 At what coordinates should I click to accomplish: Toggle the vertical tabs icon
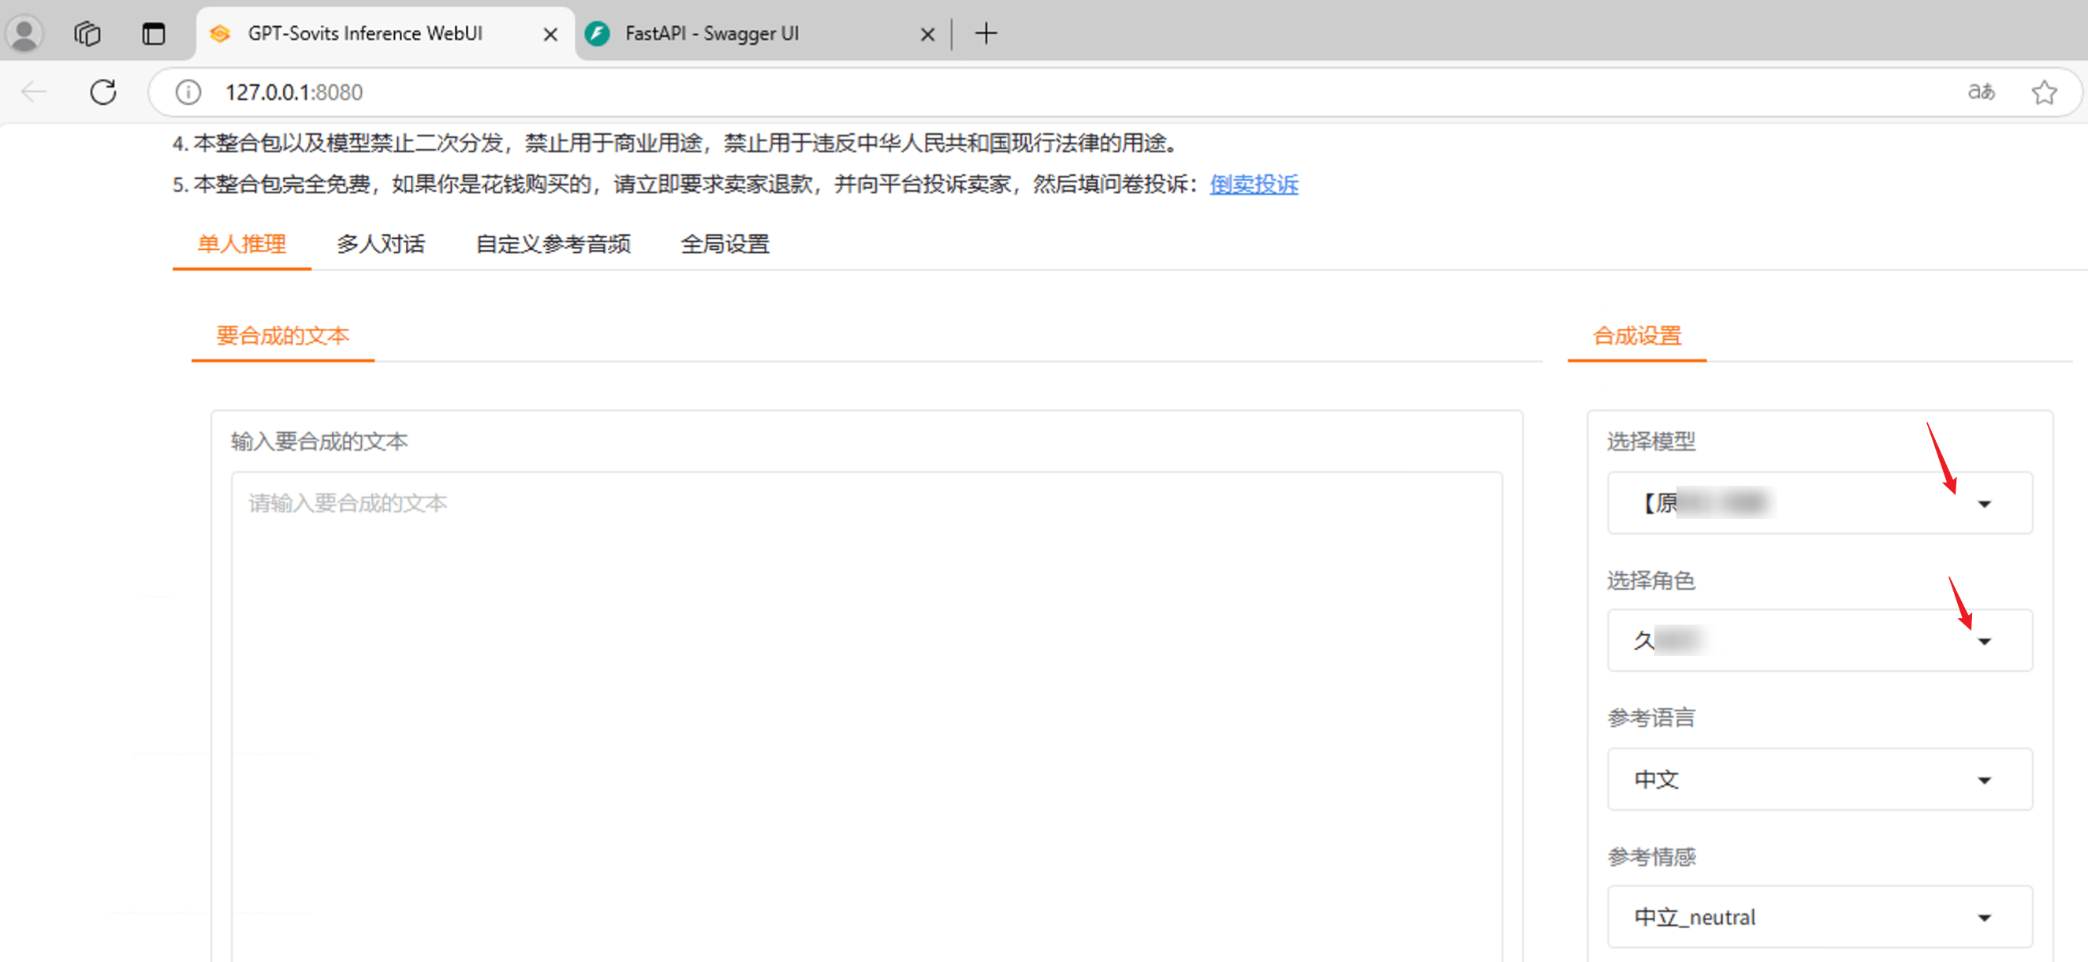pyautogui.click(x=153, y=33)
